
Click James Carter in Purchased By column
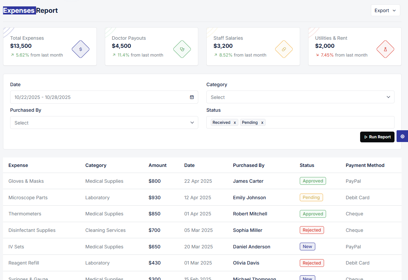coord(248,181)
